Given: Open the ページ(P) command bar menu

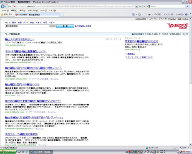Looking at the screenshot, I should [x=158, y=14].
